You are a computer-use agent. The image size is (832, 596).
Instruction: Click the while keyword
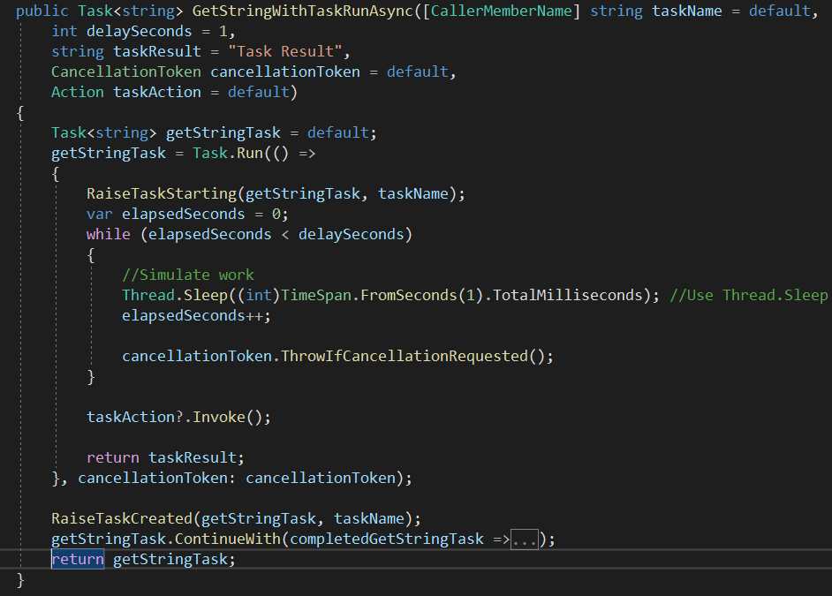click(109, 234)
